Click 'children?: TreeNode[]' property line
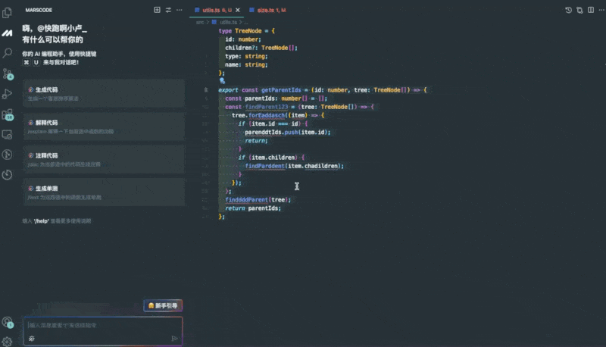 click(261, 48)
